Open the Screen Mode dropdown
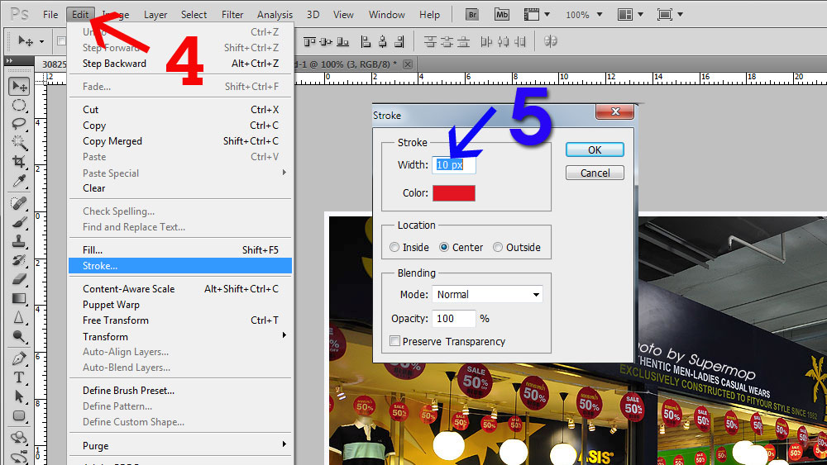827x465 pixels. [x=670, y=15]
